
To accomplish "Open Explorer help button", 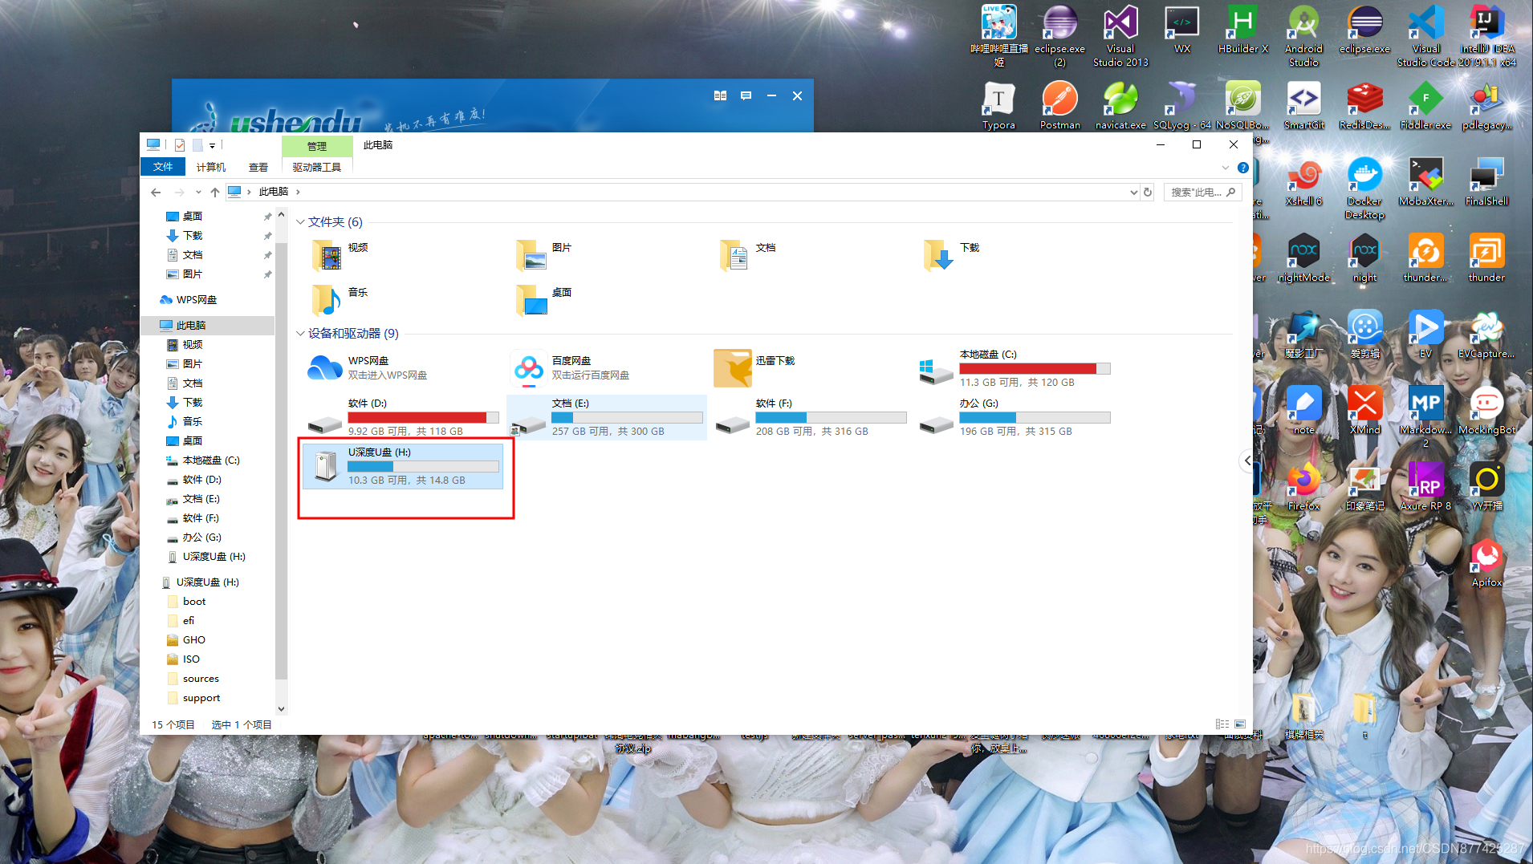I will [x=1242, y=168].
